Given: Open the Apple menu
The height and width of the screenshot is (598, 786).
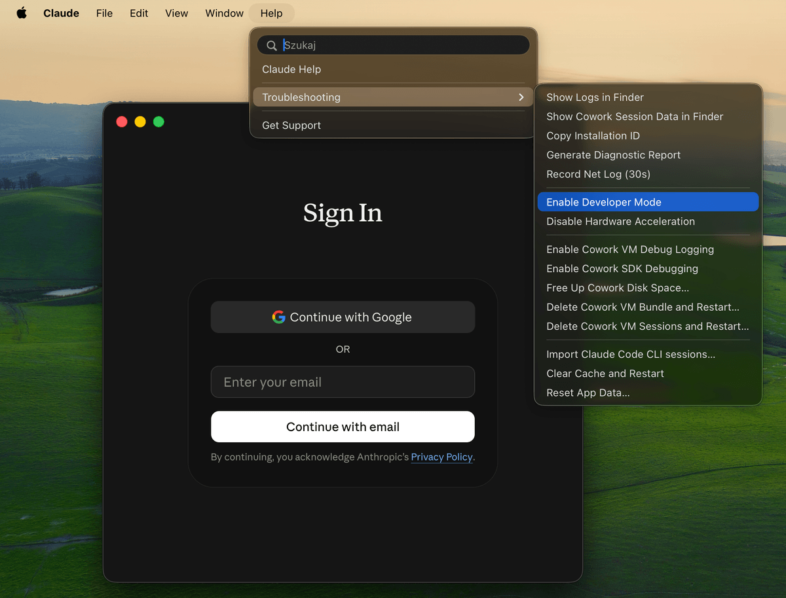Looking at the screenshot, I should pos(22,13).
